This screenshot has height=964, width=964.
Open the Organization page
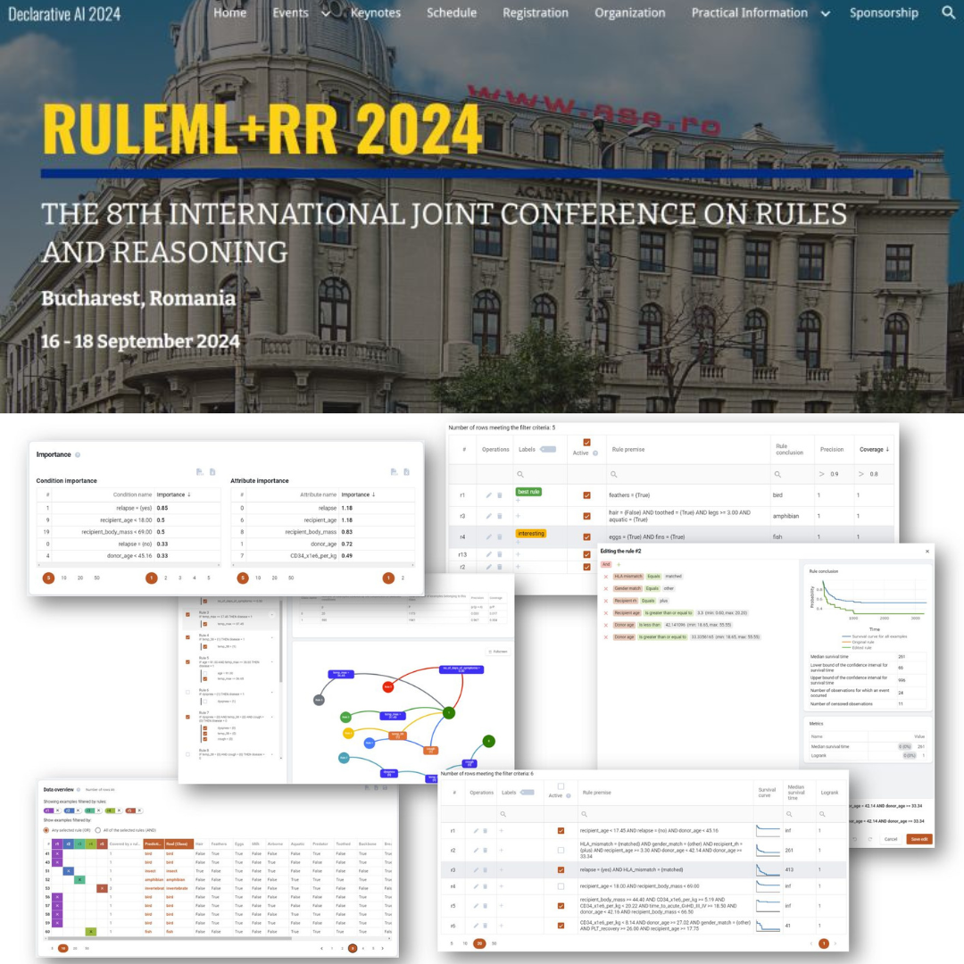point(629,12)
